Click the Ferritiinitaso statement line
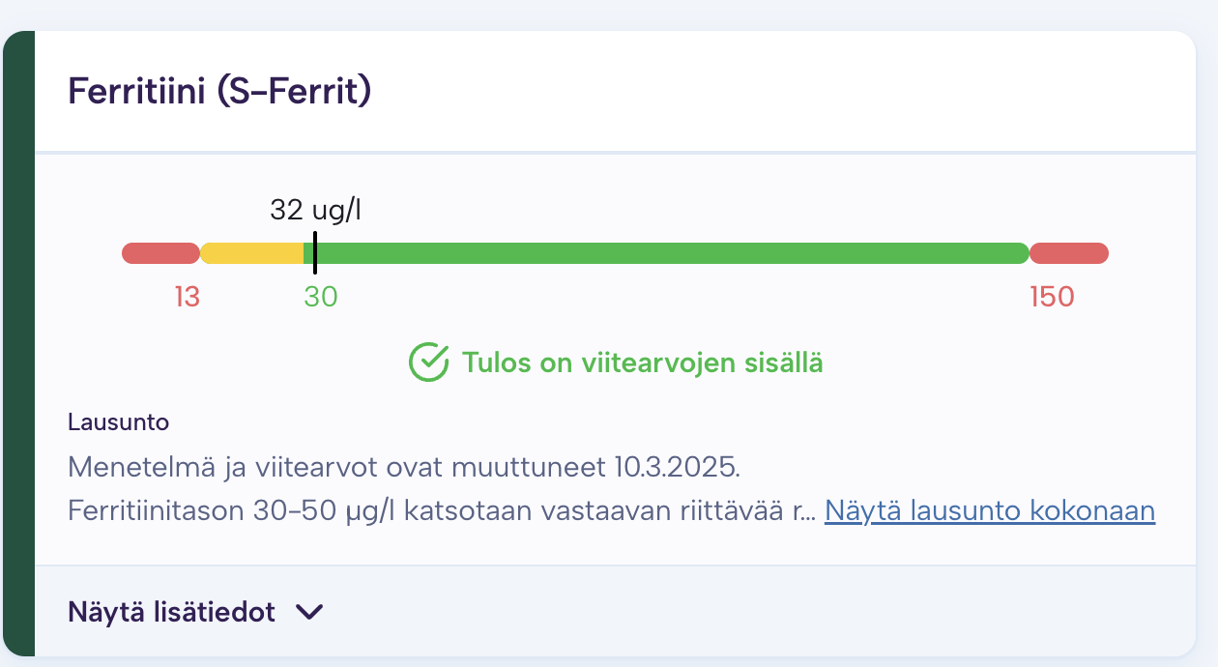This screenshot has height=667, width=1218. tap(435, 509)
